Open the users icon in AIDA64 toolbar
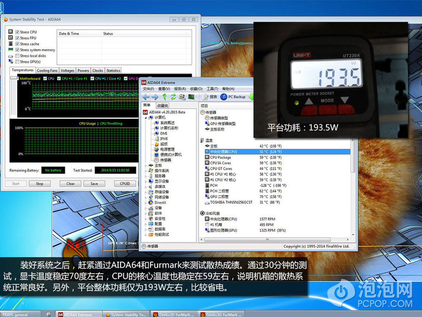422x317 pixels. pyautogui.click(x=182, y=97)
